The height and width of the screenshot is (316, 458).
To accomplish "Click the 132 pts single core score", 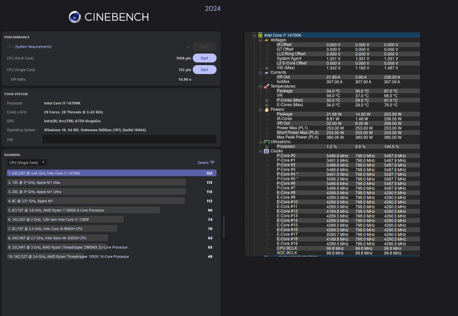I will (184, 70).
